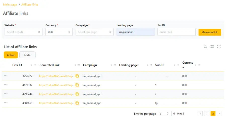Go to previous page arrow
The image size is (226, 122).
click(x=200, y=114)
